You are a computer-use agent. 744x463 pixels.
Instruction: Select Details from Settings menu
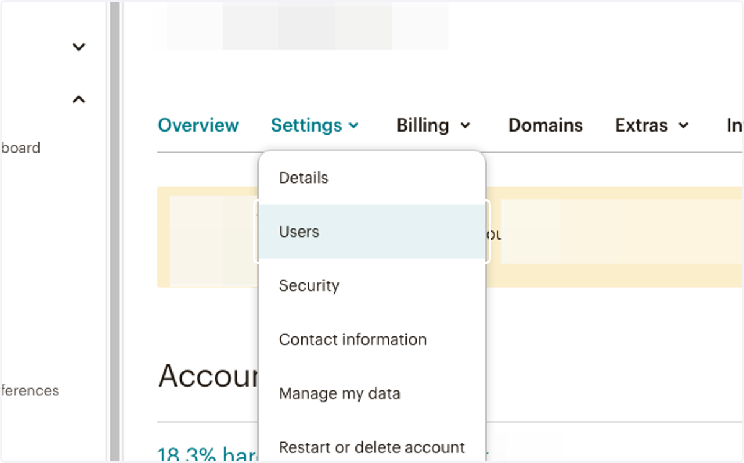pyautogui.click(x=372, y=178)
